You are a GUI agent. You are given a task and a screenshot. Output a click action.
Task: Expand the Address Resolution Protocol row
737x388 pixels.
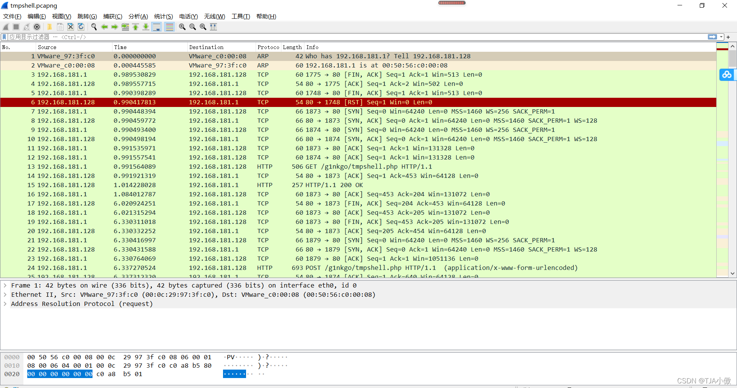(x=5, y=304)
